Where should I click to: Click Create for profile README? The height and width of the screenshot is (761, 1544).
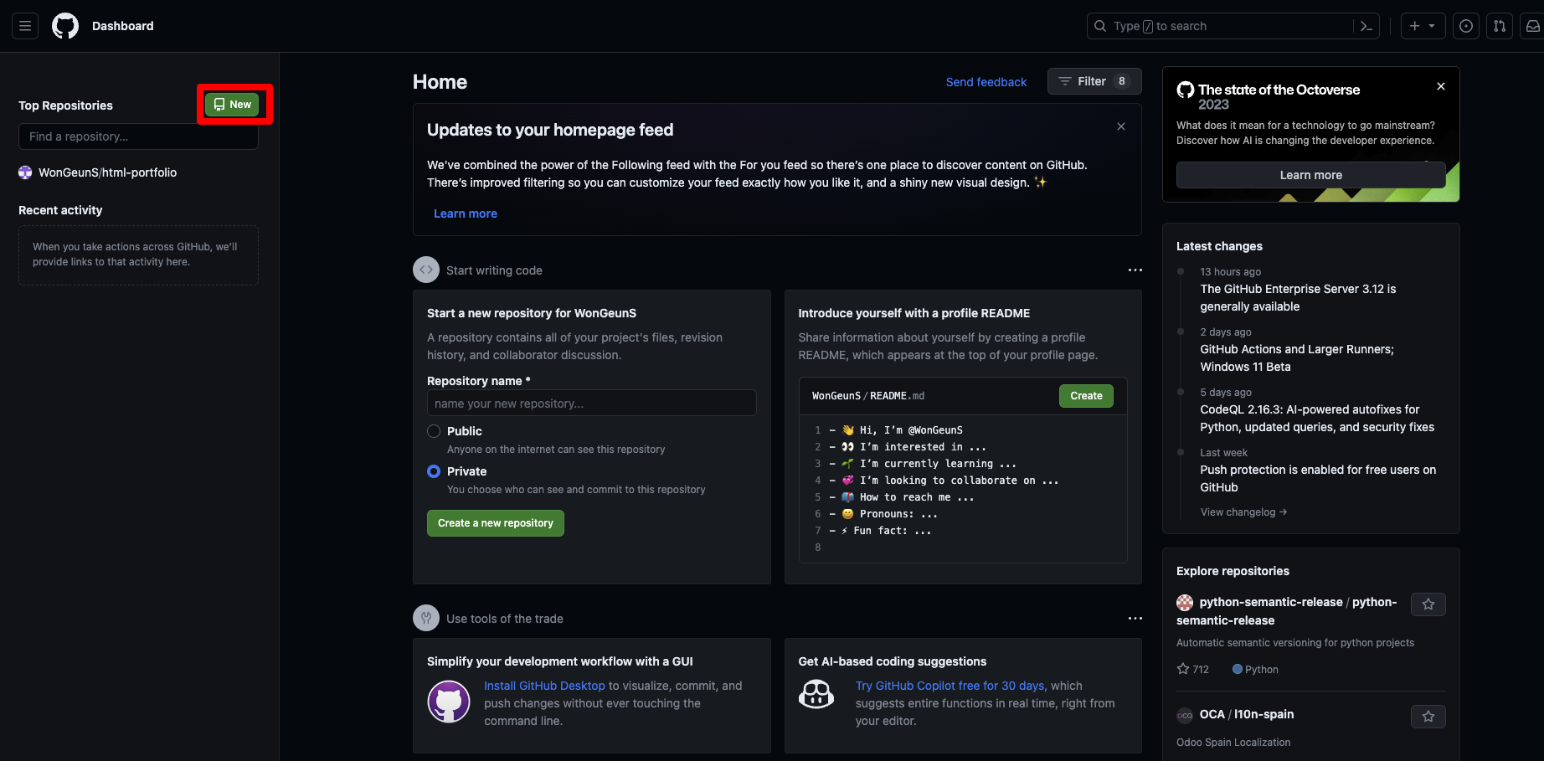point(1086,396)
